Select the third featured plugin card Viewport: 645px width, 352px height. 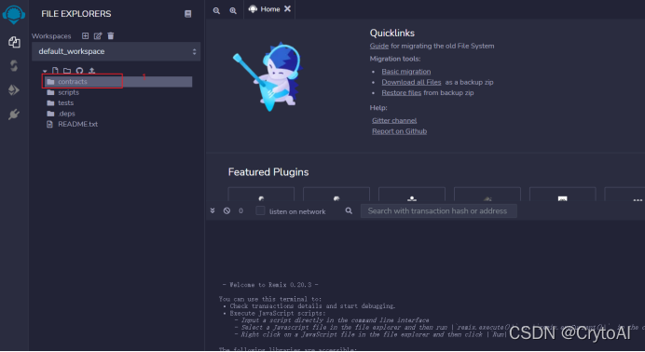412,195
